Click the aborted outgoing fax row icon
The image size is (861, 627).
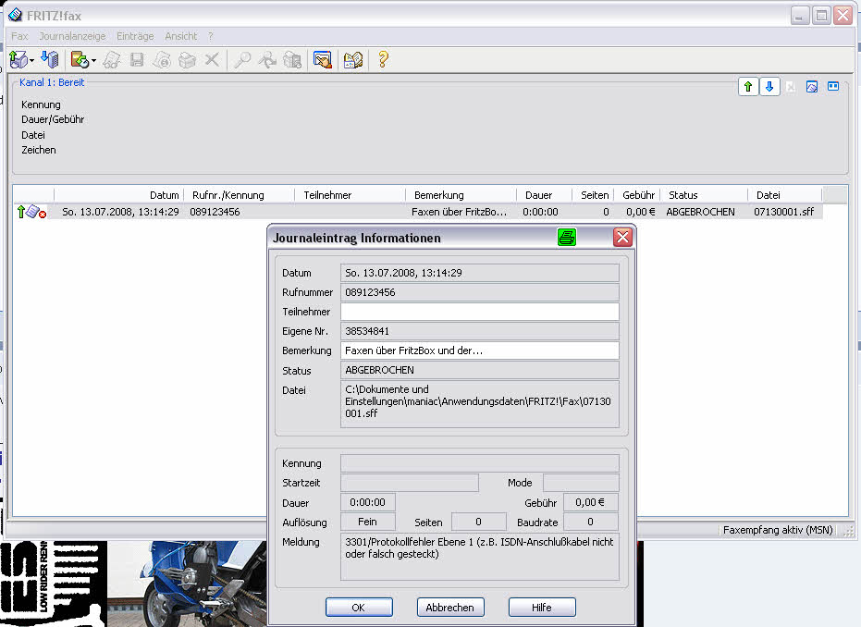[31, 212]
